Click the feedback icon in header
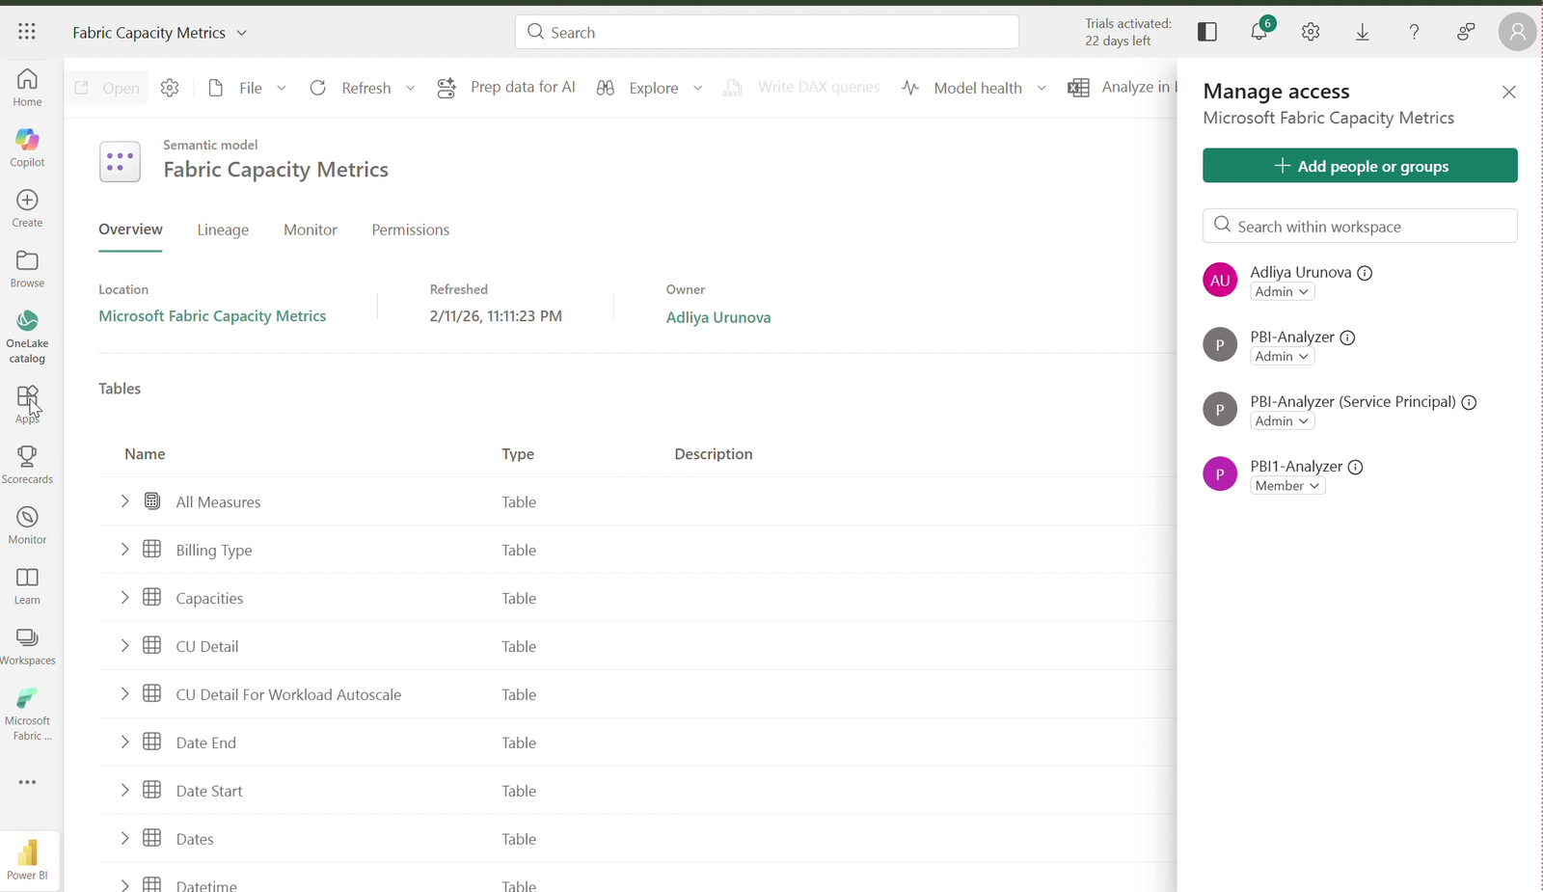The image size is (1543, 892). coord(1466,32)
